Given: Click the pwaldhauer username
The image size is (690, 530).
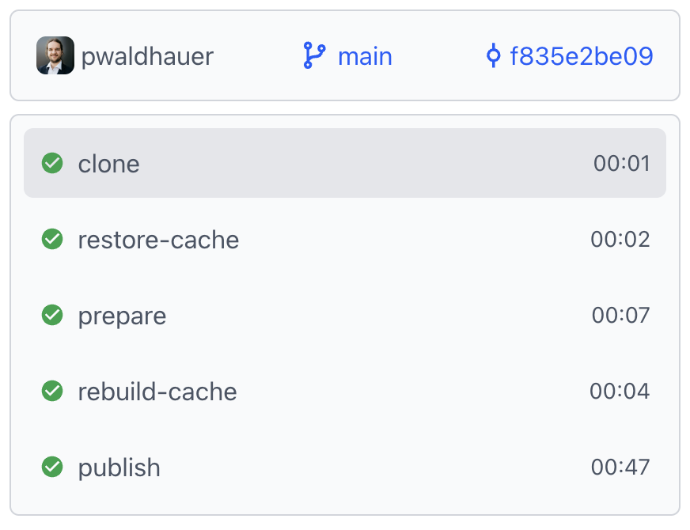Looking at the screenshot, I should click(147, 57).
